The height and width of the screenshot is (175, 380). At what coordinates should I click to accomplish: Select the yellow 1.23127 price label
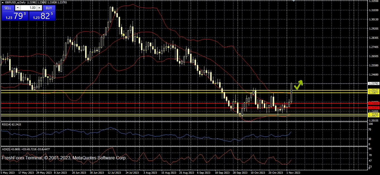coord(373,90)
